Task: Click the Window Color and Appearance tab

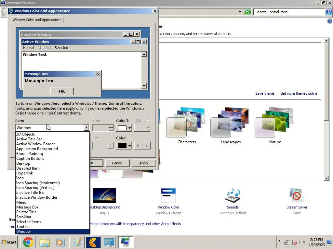Action: tap(36, 20)
